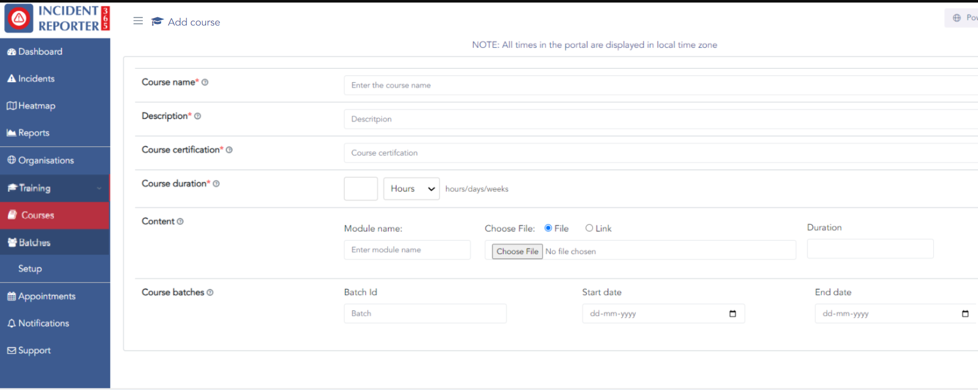Screen dimensions: 978x390
Task: Select the Link radio button
Action: pos(589,228)
